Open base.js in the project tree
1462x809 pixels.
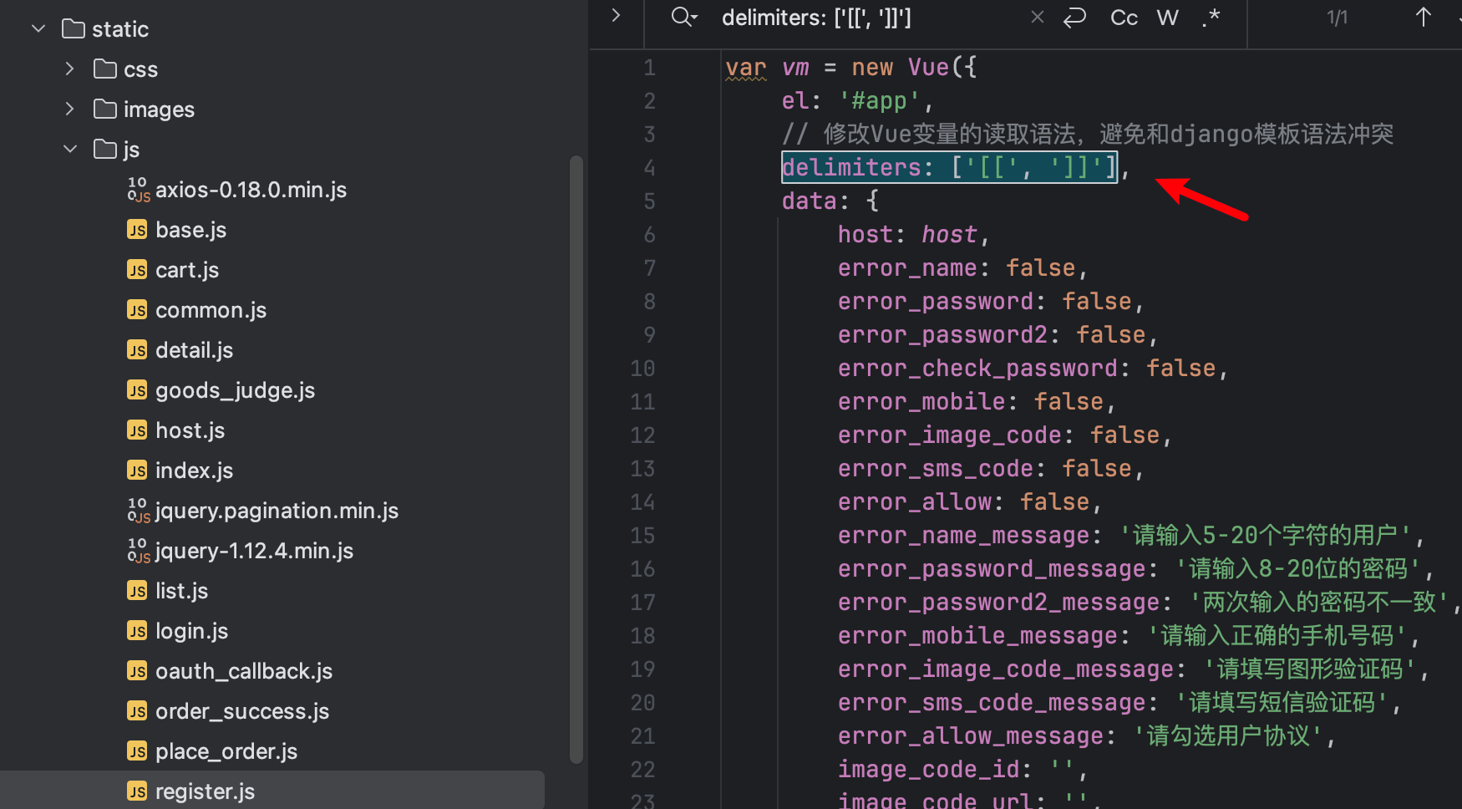tap(190, 230)
